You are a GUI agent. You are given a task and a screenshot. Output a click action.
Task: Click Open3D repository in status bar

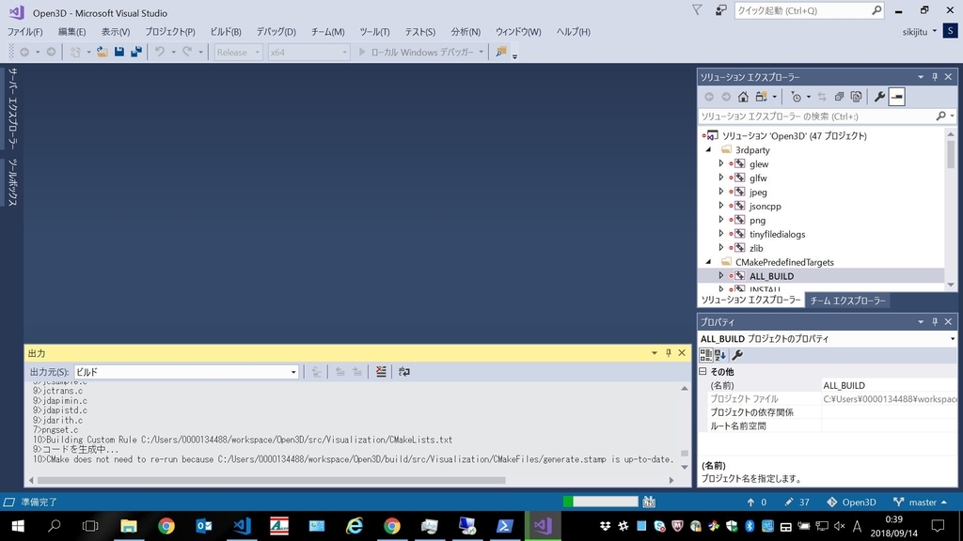851,502
